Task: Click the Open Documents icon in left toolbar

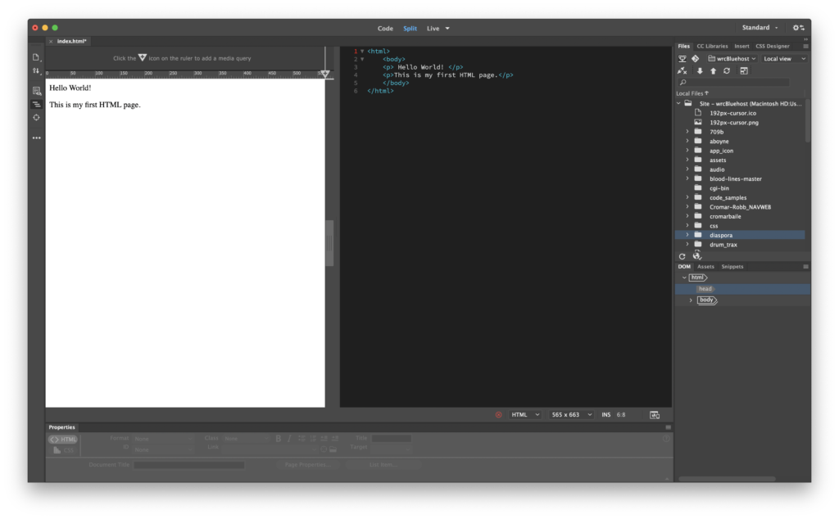Action: pos(36,57)
